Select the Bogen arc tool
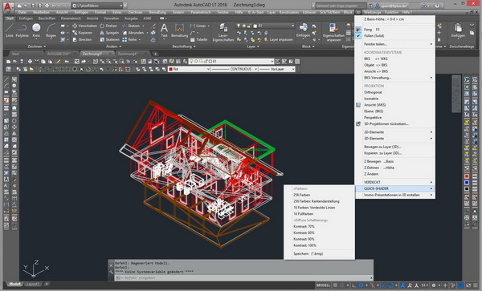 pos(51,30)
